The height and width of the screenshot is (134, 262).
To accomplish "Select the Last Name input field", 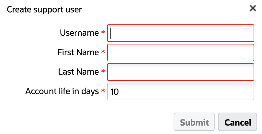I will 180,72.
